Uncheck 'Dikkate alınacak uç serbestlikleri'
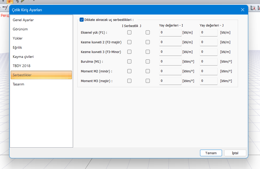This screenshot has width=260, height=169. (82, 19)
